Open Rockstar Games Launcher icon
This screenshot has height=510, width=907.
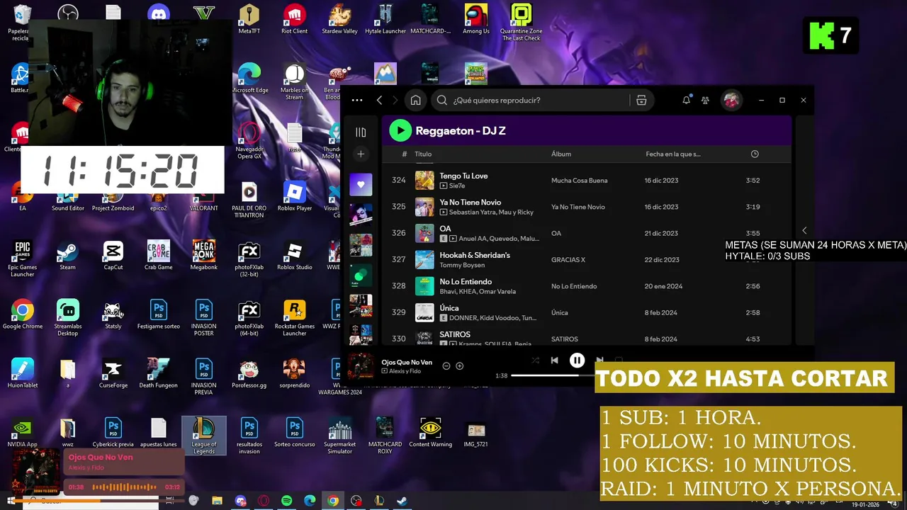pyautogui.click(x=294, y=317)
